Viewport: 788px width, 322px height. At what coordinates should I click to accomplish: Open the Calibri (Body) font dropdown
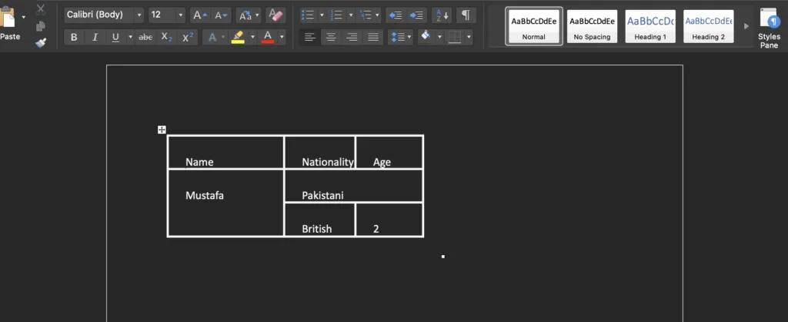(104, 15)
